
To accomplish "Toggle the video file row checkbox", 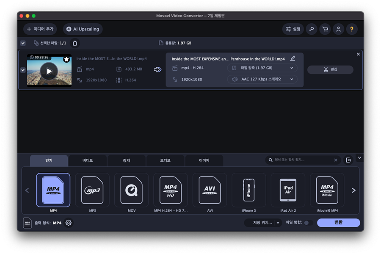I will 23,70.
